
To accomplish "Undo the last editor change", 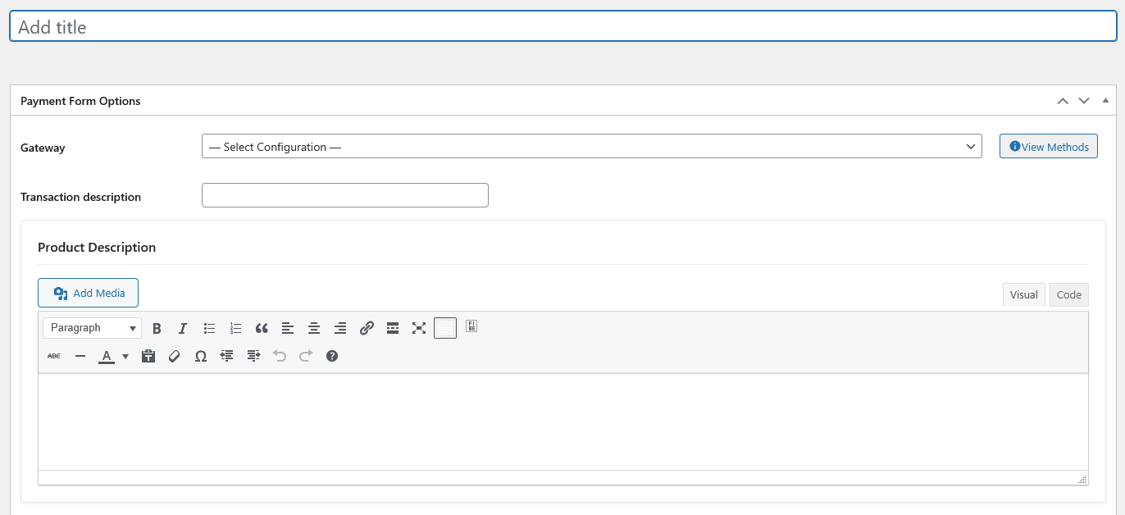I will click(279, 355).
